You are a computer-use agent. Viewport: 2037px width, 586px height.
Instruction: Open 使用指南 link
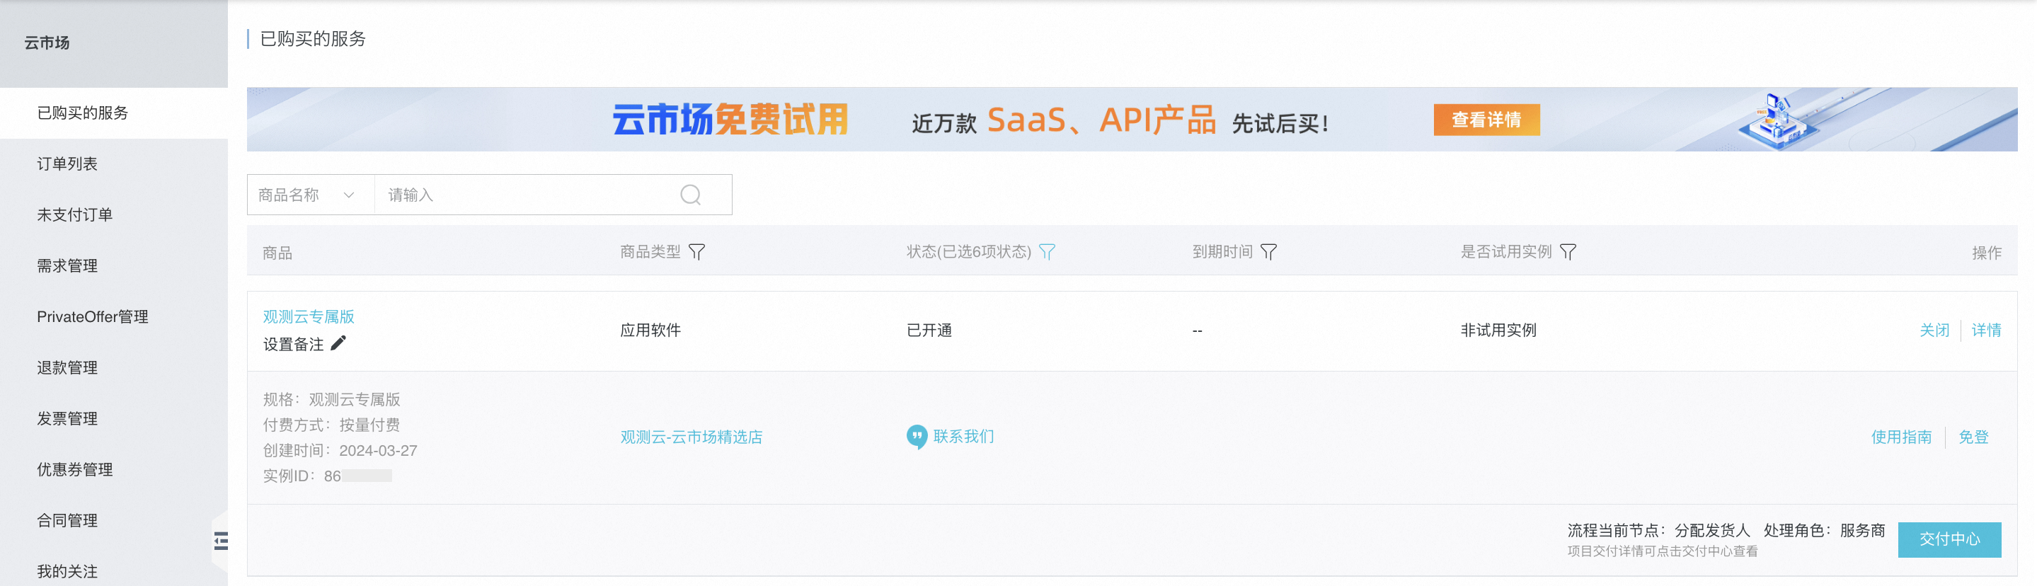click(1901, 437)
